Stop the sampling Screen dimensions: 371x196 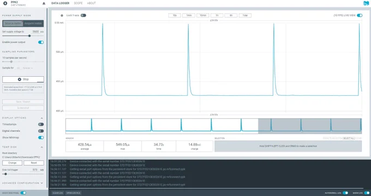pyautogui.click(x=23, y=79)
